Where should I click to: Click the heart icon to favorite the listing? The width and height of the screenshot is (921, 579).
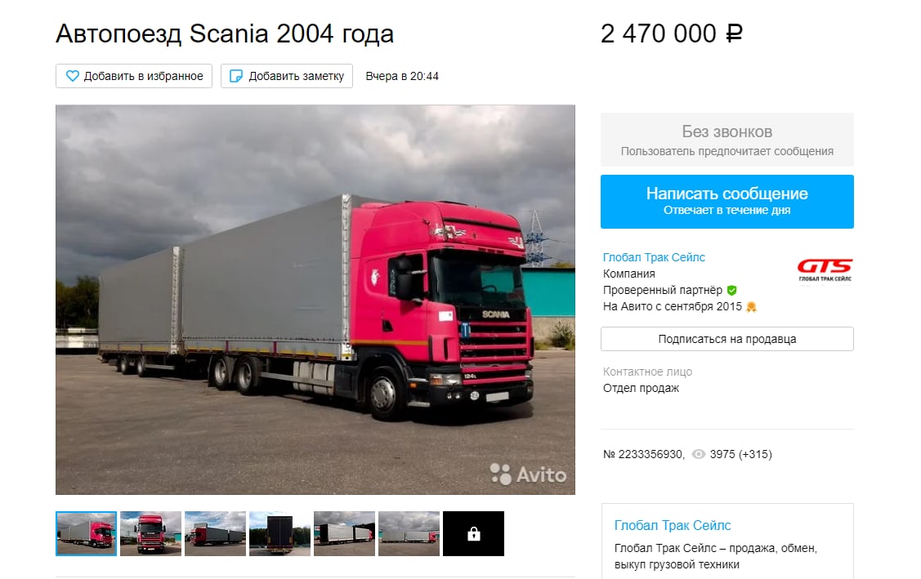tap(72, 76)
